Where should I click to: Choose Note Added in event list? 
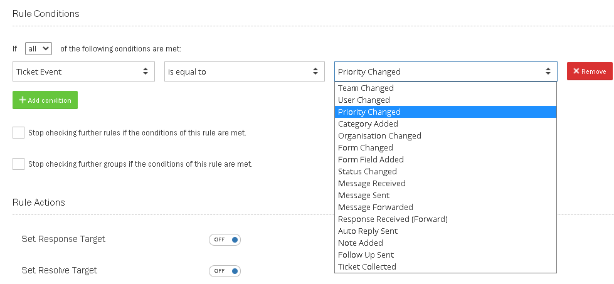point(360,243)
